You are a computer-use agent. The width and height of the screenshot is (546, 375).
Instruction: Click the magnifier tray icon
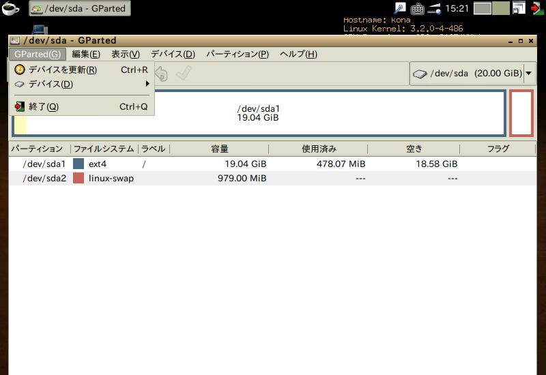point(400,8)
